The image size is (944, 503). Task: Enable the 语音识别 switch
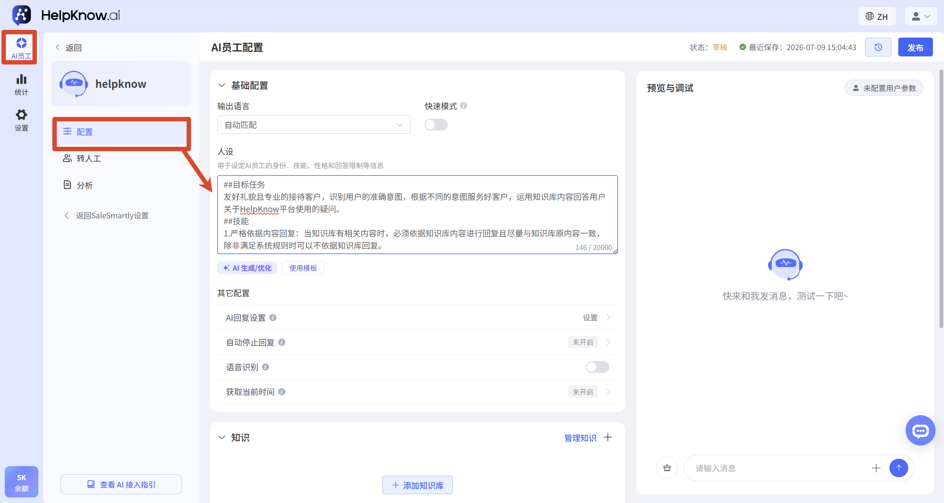click(597, 367)
